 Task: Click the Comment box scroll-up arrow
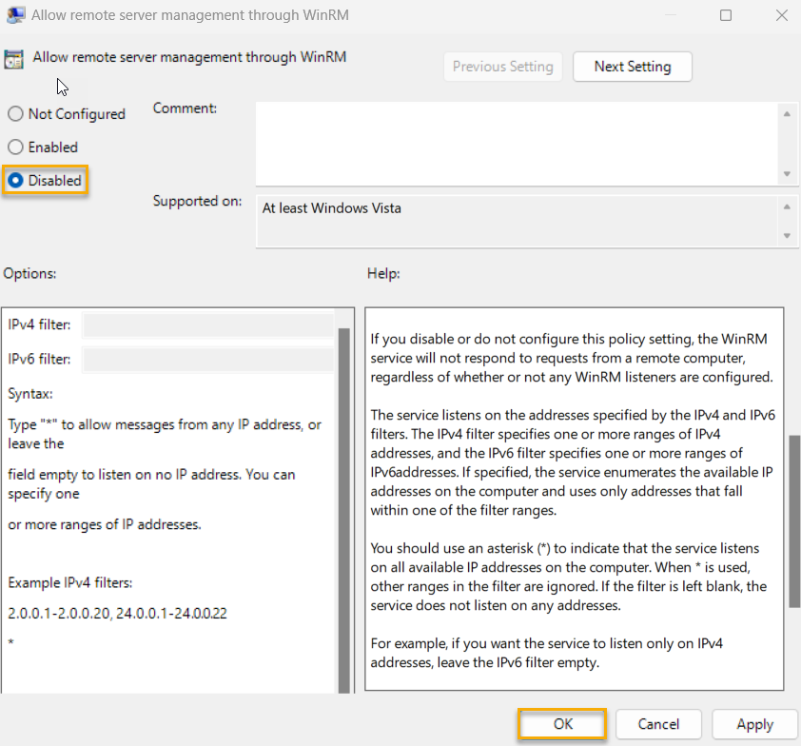coord(789,113)
